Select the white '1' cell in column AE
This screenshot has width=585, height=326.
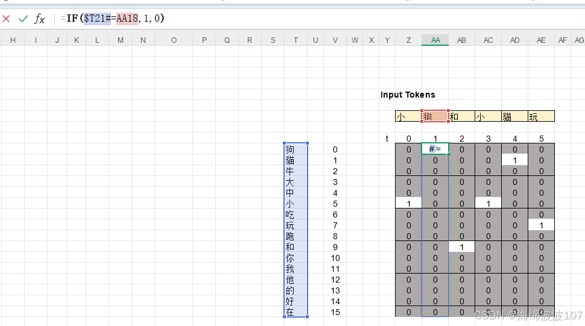pyautogui.click(x=541, y=225)
